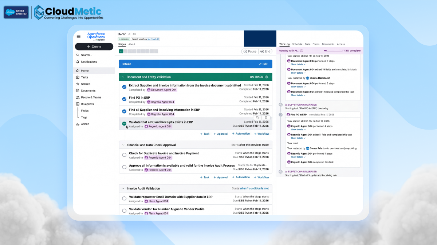Click the Agentforce Operations logo
The height and width of the screenshot is (245, 437).
tap(96, 36)
